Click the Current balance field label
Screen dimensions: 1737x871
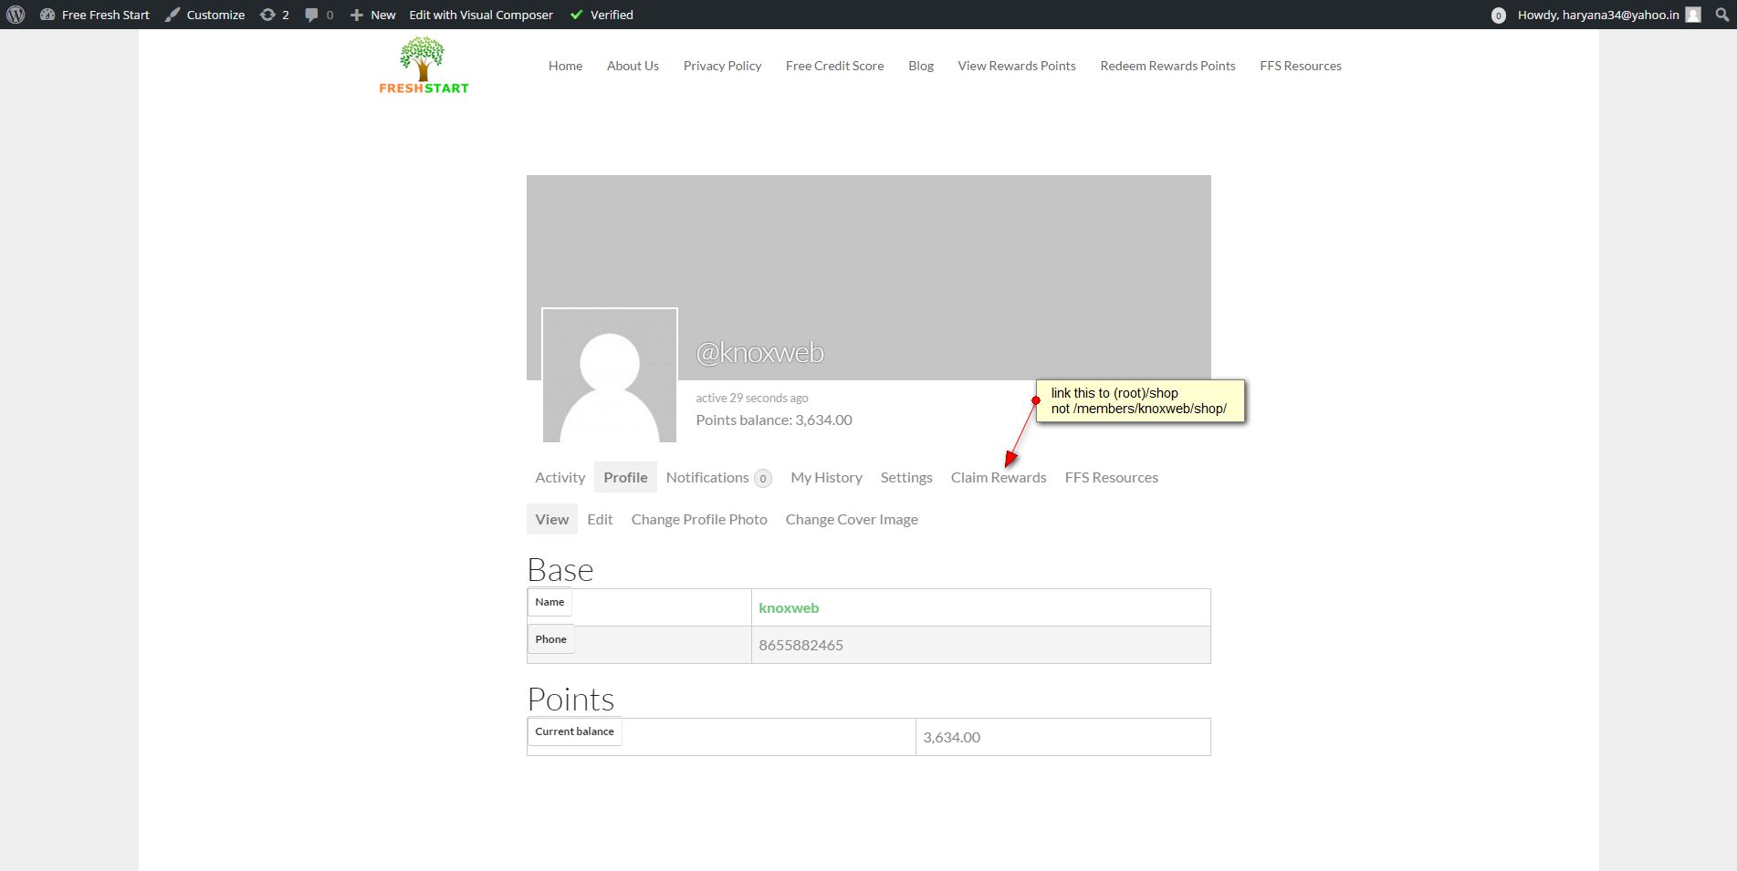[x=574, y=731]
